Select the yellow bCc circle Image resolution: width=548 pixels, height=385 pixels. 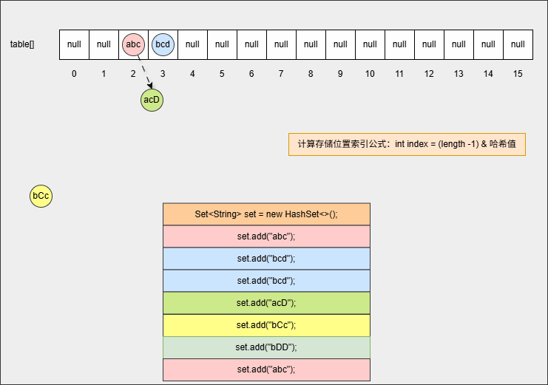pyautogui.click(x=40, y=196)
